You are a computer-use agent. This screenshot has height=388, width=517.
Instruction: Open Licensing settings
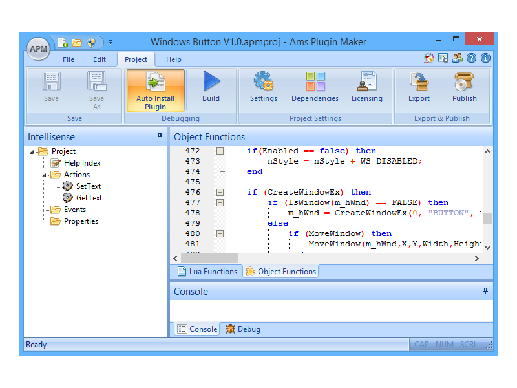coord(367,87)
